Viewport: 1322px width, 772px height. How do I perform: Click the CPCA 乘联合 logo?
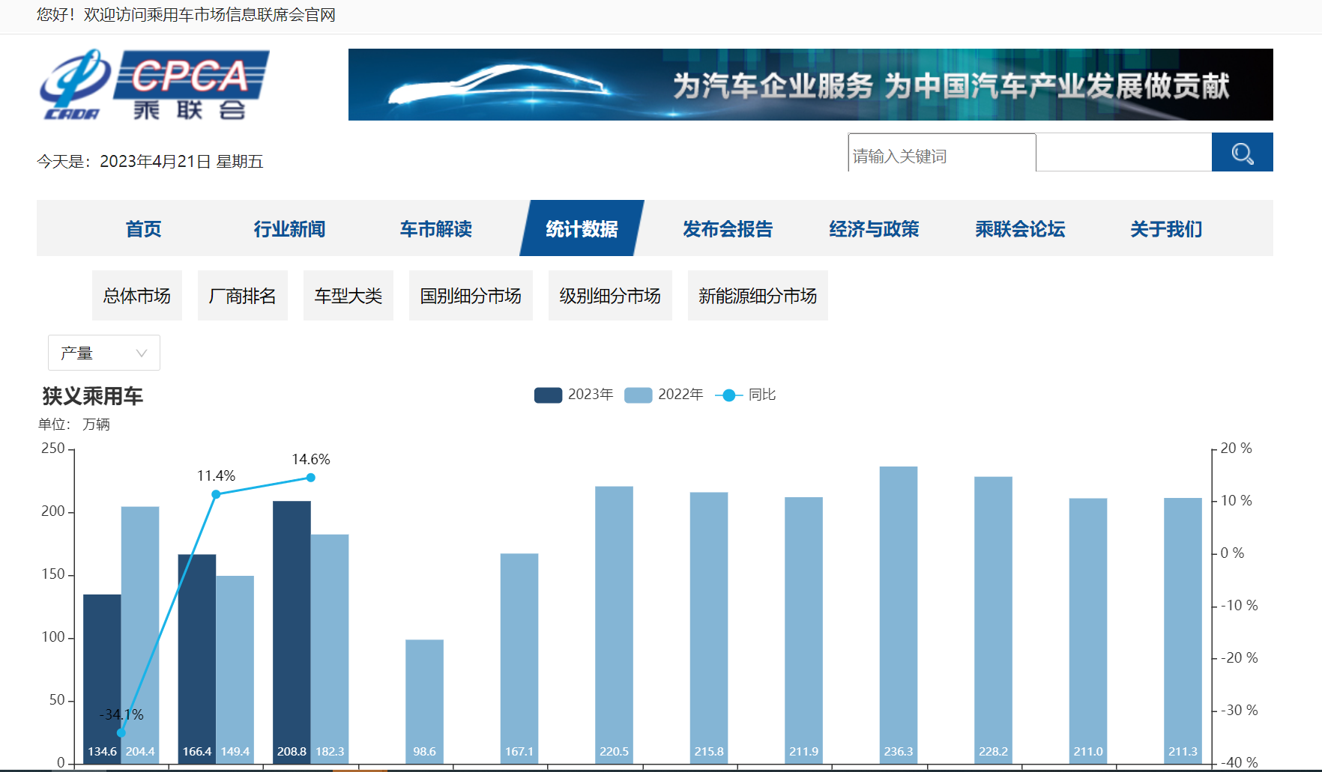(154, 85)
